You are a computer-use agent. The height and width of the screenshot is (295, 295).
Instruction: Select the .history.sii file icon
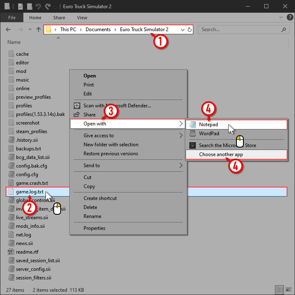11,140
